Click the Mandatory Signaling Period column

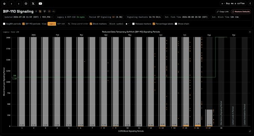pyautogui.click(x=221, y=82)
